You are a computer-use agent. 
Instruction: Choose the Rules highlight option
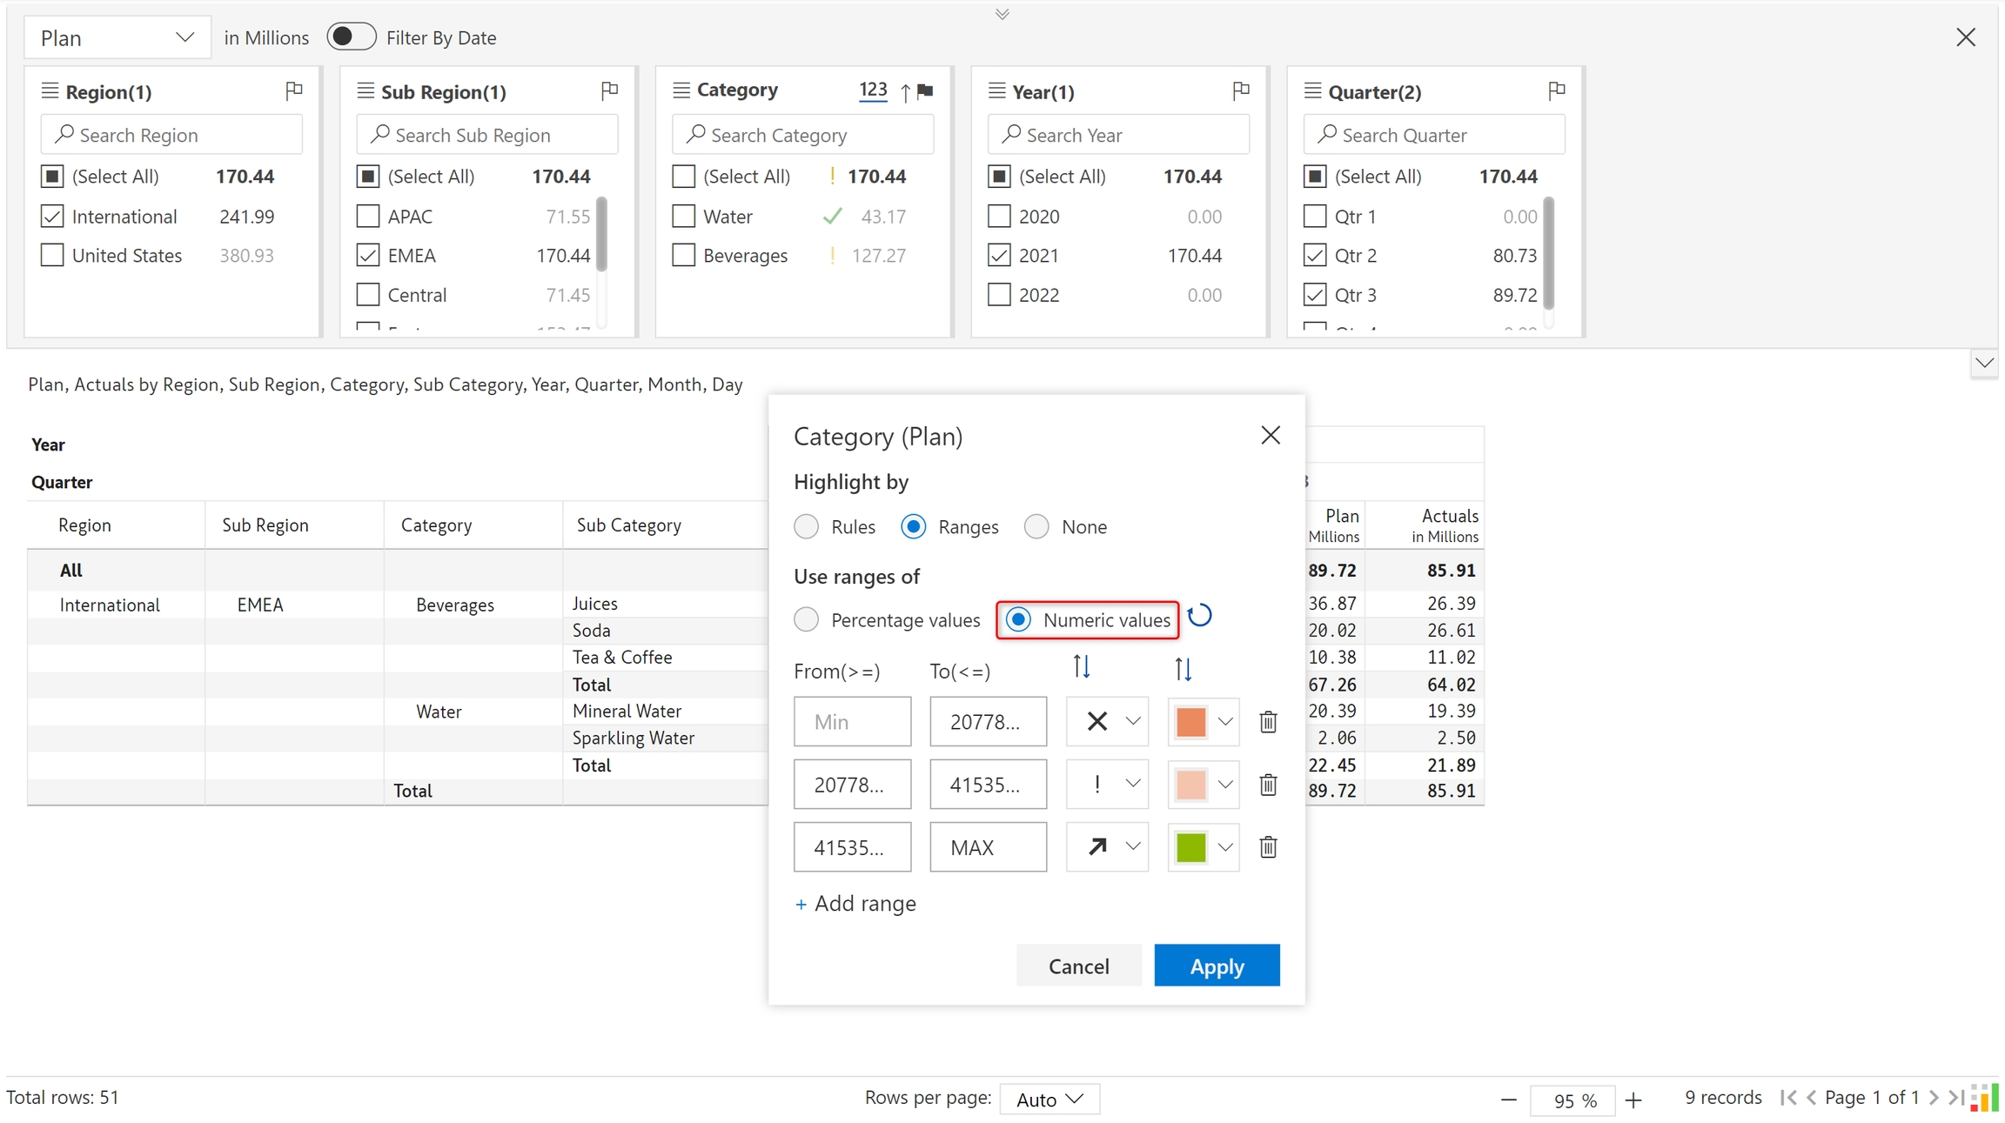[x=807, y=527]
